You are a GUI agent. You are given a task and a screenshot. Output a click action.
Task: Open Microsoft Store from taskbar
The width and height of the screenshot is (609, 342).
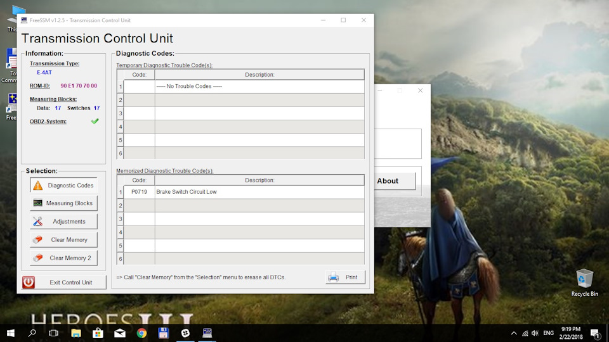click(98, 333)
